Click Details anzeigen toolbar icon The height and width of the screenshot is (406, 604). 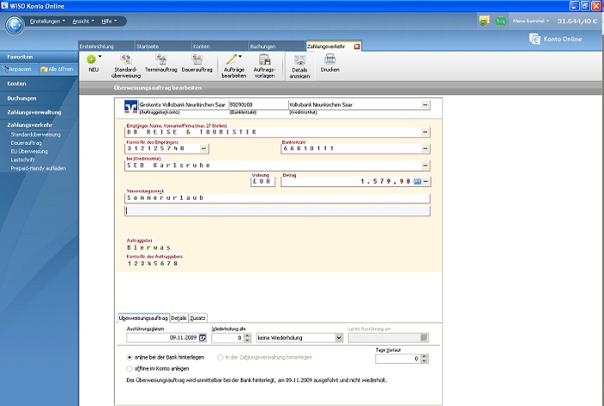tap(299, 60)
